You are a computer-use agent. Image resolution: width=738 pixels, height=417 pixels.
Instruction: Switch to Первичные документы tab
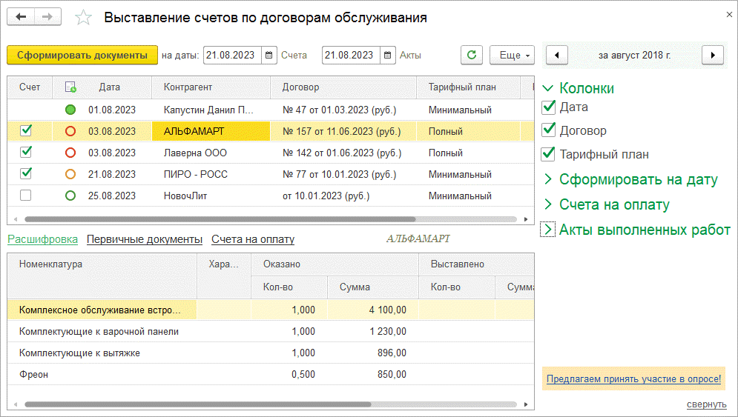[144, 239]
